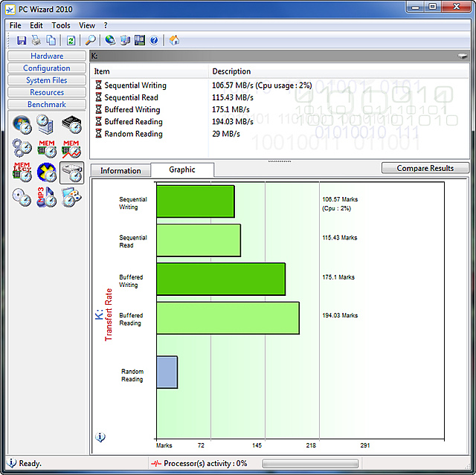This screenshot has height=475, width=476.
Task: Open the Configuration section
Action: (47, 68)
